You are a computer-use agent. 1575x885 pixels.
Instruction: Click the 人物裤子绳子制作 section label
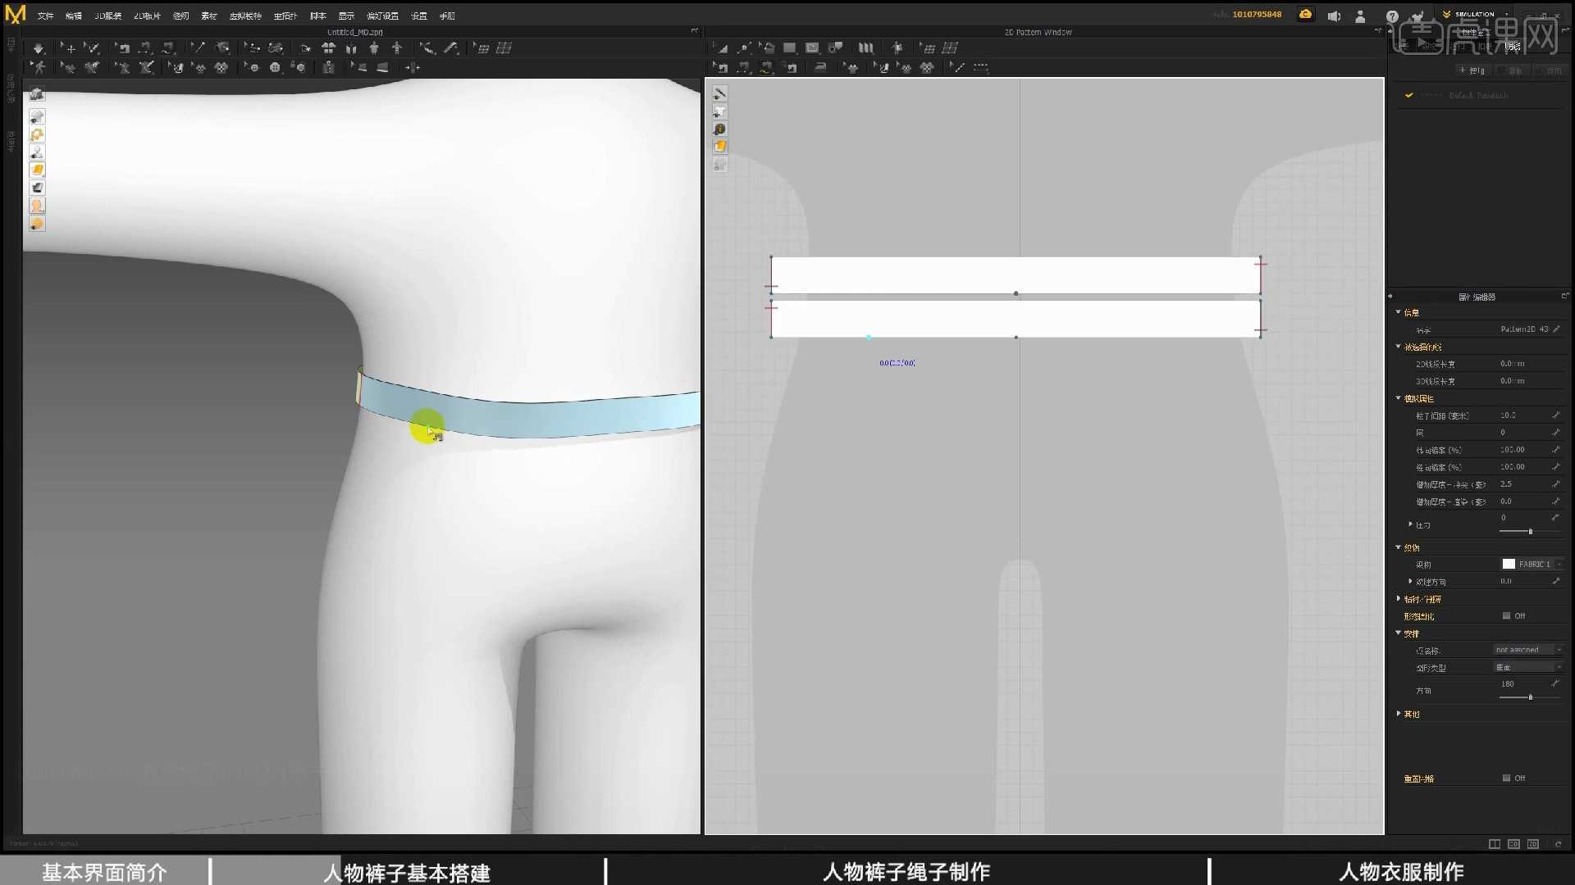tap(906, 872)
